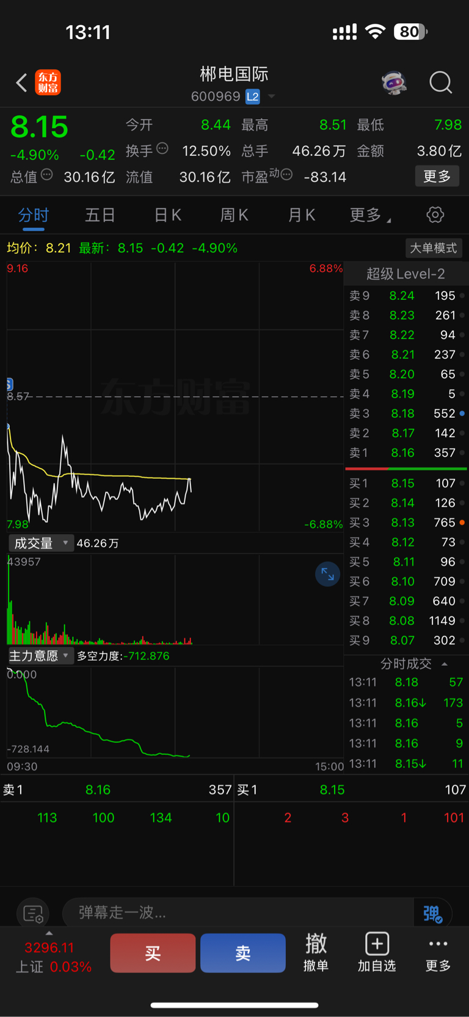
Task: Tap the blue 卖 sell button
Action: coord(243,953)
